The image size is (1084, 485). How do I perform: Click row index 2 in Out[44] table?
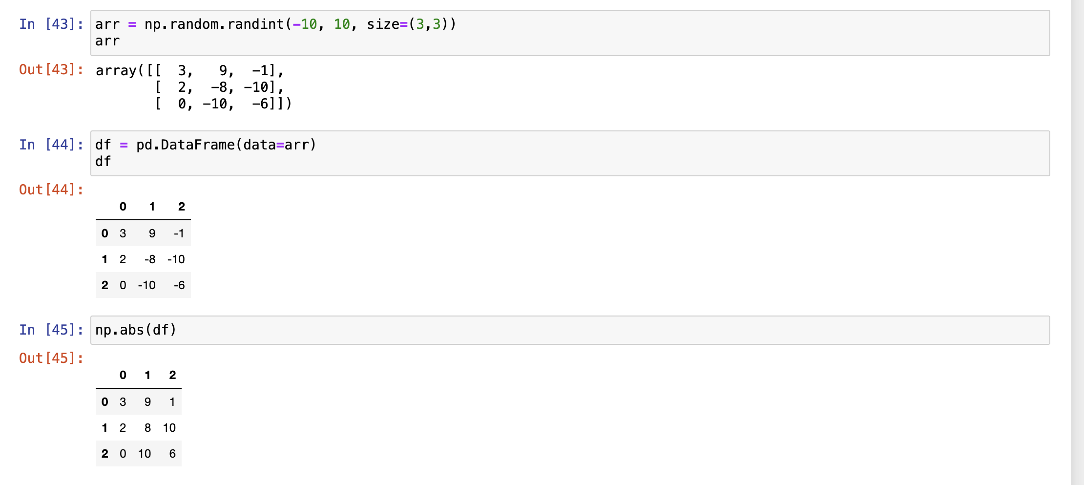(x=104, y=285)
